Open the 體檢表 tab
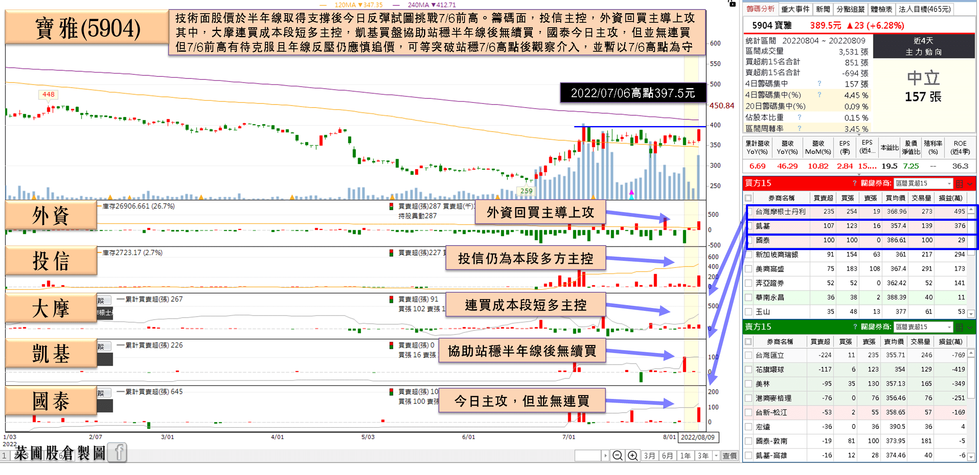The height and width of the screenshot is (475, 979). [x=881, y=9]
